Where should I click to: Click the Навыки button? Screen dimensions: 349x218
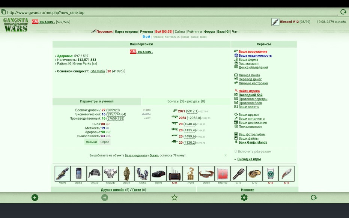click(91, 142)
